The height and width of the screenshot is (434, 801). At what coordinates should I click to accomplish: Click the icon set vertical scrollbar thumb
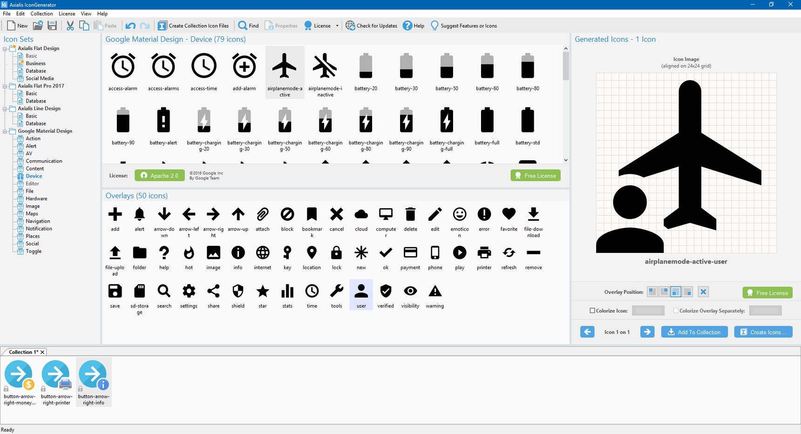[566, 66]
